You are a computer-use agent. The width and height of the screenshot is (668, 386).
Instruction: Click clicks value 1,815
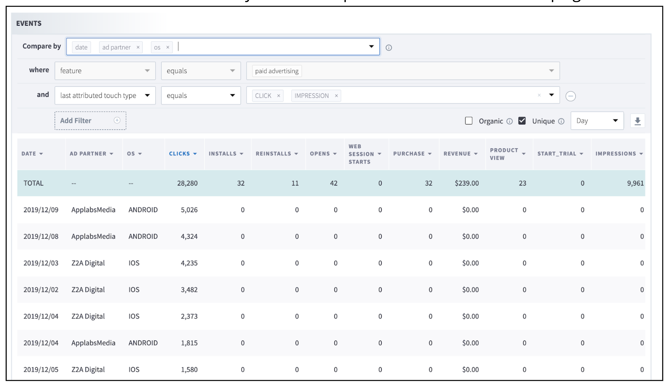tap(189, 343)
